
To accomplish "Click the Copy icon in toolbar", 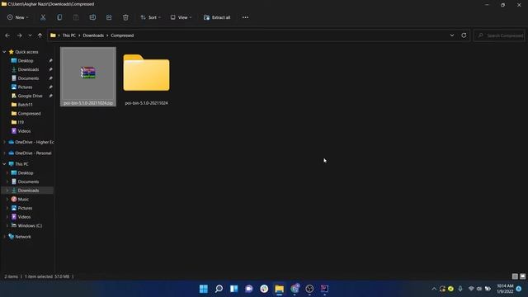I will coord(59,17).
